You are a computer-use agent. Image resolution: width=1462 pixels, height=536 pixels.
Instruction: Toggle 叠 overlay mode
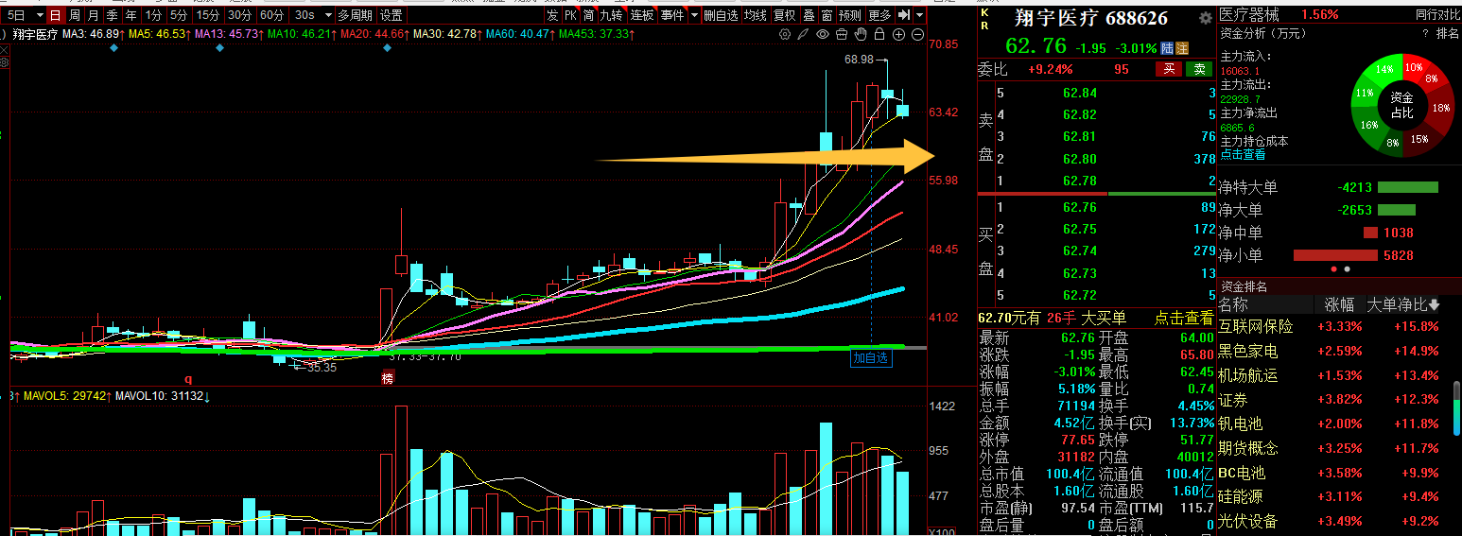809,15
